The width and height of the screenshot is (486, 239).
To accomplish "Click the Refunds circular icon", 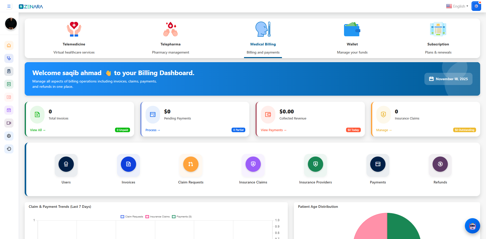I will tap(440, 164).
